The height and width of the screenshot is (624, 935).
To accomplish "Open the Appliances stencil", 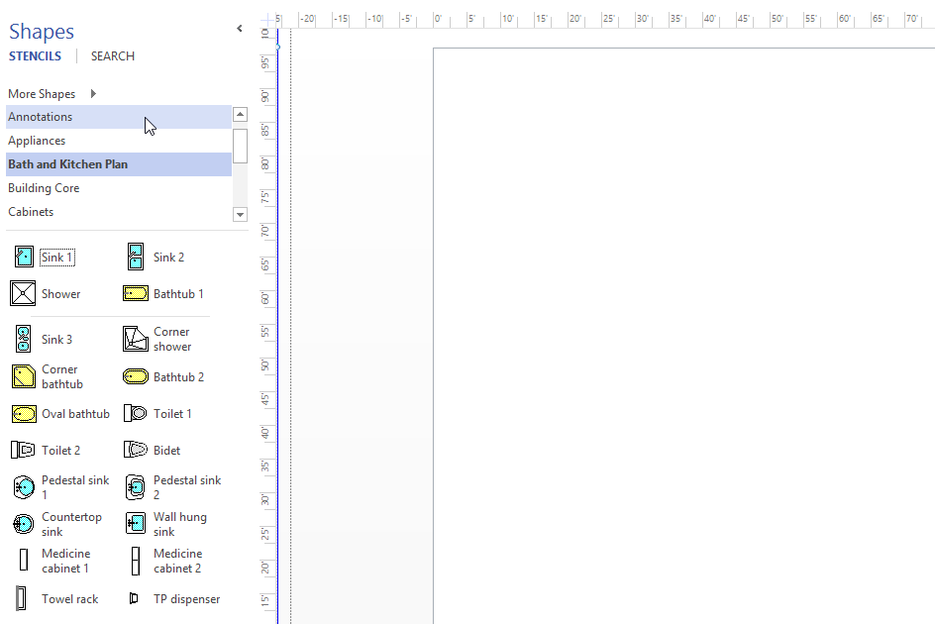I will [x=37, y=140].
